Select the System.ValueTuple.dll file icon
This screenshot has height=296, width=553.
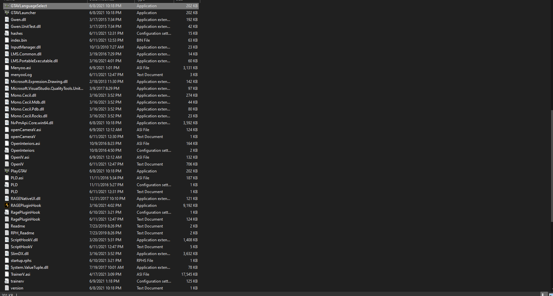click(x=7, y=267)
